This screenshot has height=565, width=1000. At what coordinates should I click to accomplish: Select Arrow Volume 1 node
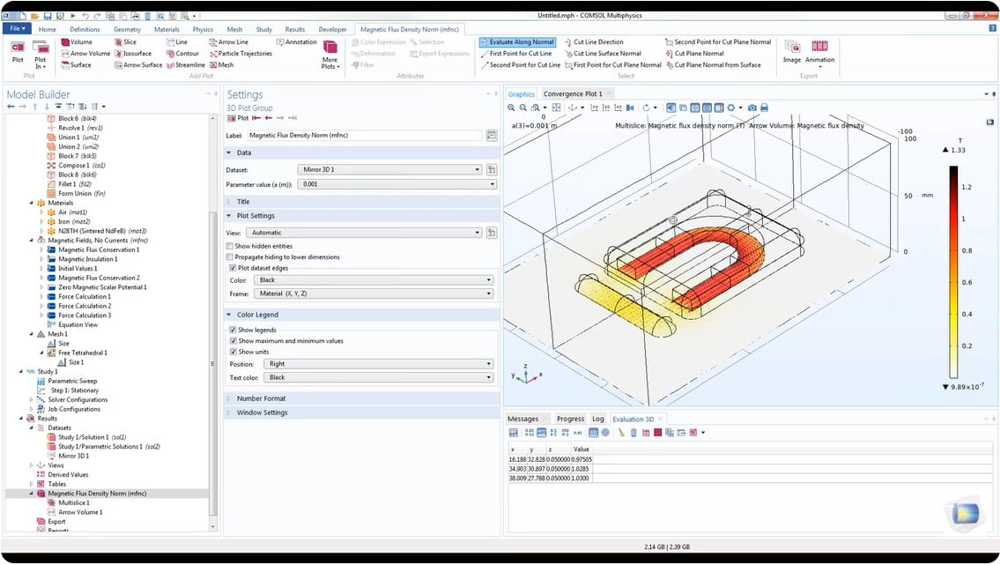point(80,513)
